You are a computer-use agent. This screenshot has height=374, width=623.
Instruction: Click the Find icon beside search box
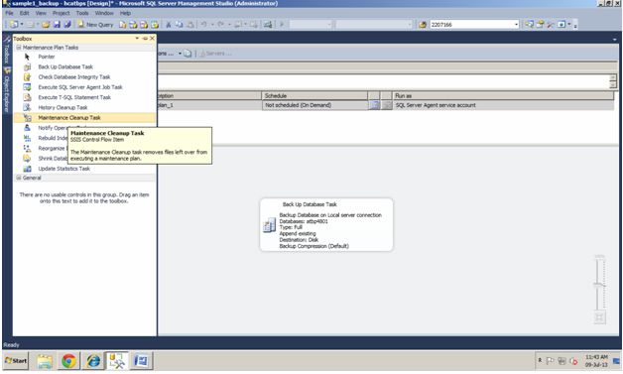tap(423, 25)
